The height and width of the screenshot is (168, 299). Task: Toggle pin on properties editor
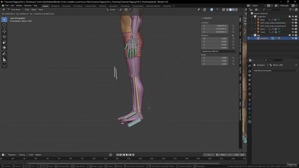tap(296, 65)
